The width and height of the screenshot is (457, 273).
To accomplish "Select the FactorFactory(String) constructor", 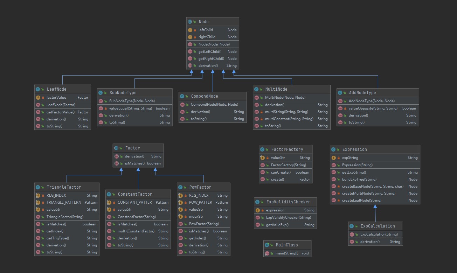I will (285, 165).
